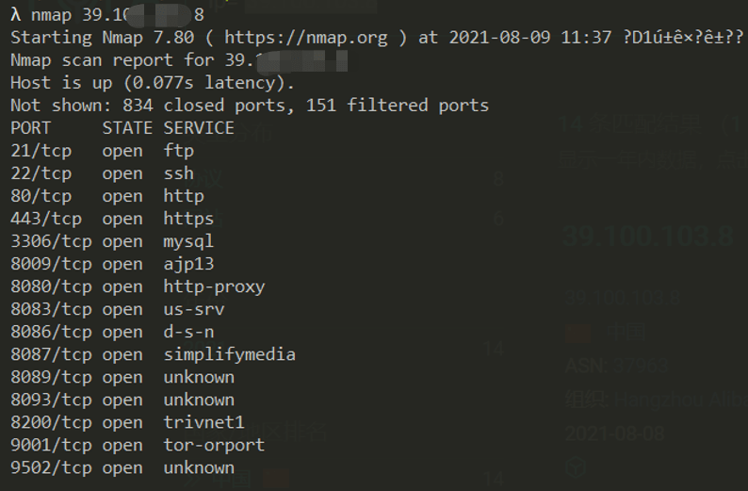Click the 8093/tcp unknown line
This screenshot has height=491, width=748.
(122, 401)
